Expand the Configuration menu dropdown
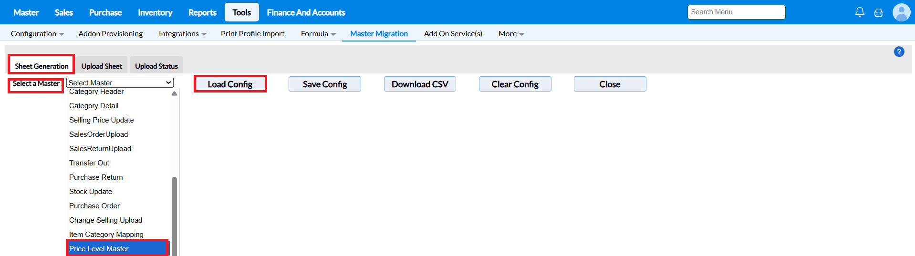915x256 pixels. 37,34
